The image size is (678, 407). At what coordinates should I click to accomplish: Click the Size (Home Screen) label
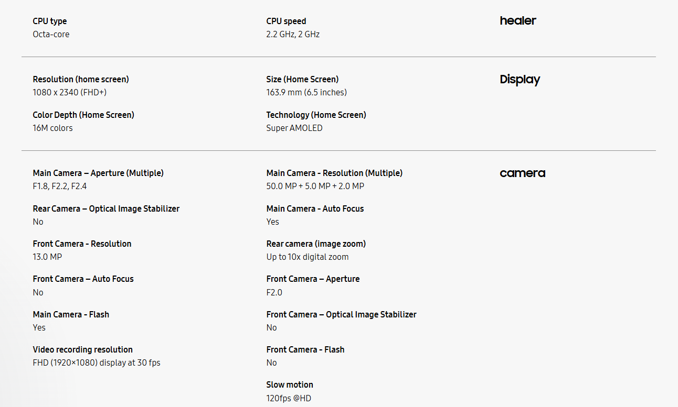click(302, 79)
